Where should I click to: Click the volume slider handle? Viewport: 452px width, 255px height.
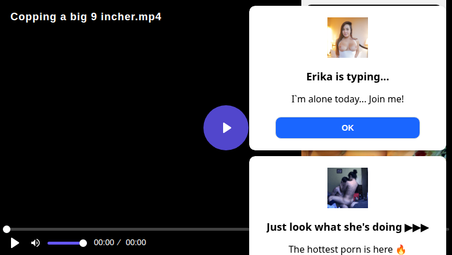(x=83, y=243)
